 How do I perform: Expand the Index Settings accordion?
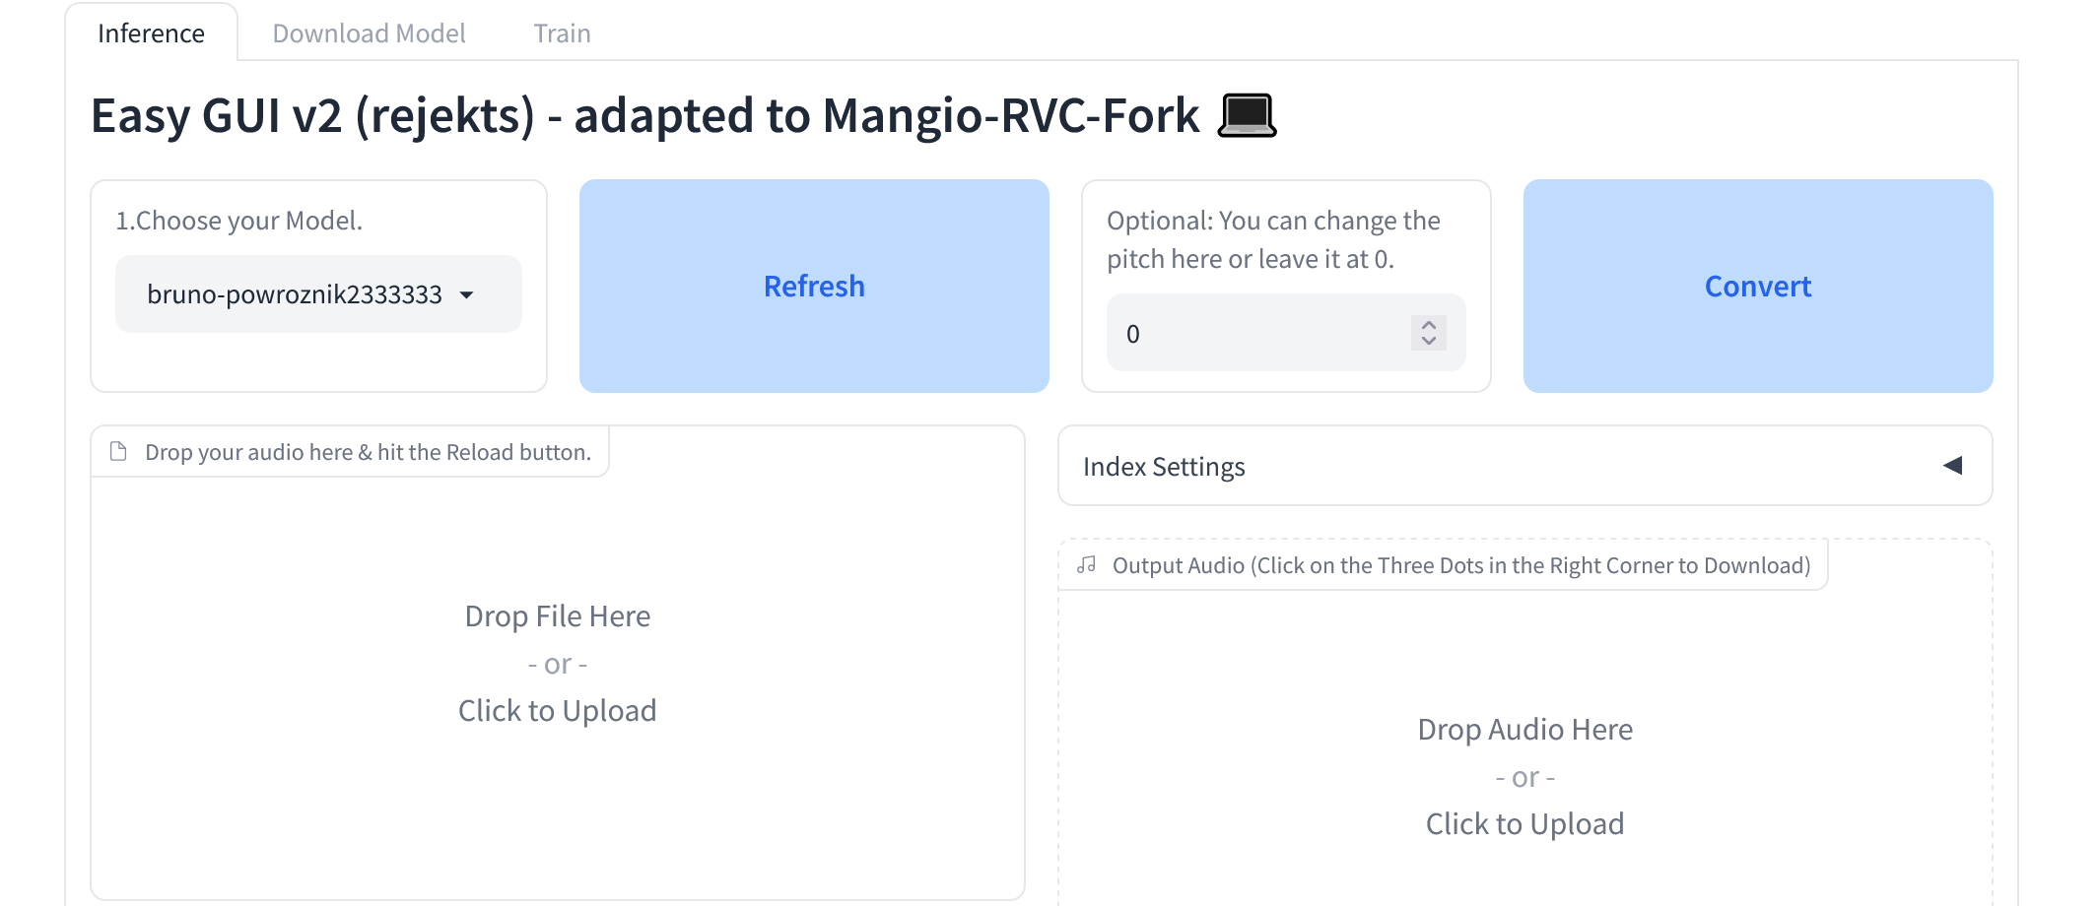coord(1525,466)
